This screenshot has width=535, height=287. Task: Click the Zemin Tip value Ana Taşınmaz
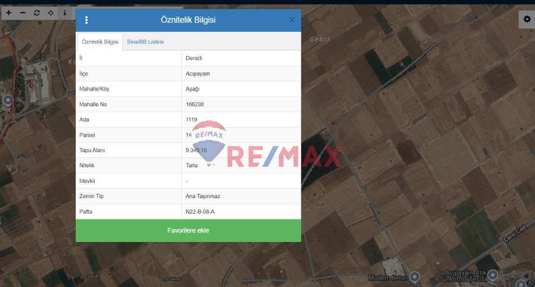[x=203, y=196]
